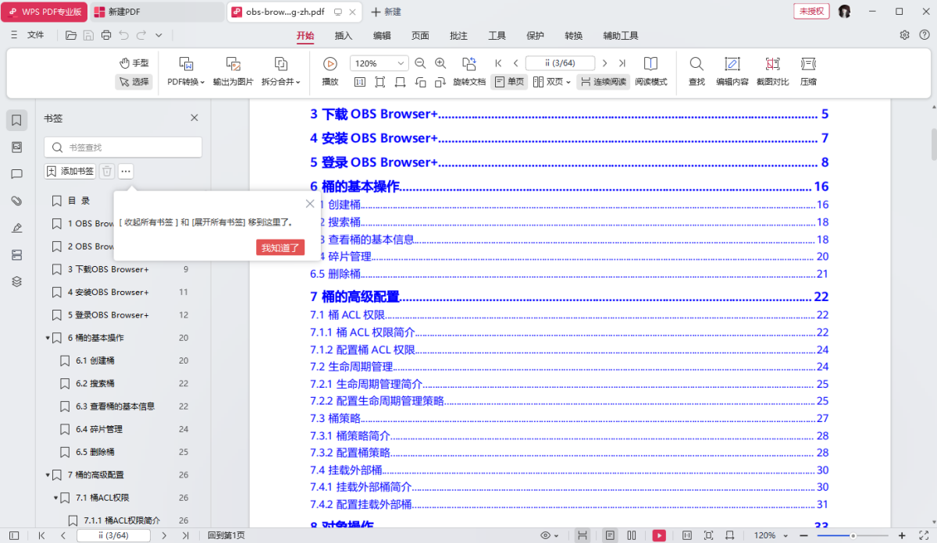The image size is (937, 543).
Task: Open the 编辑 ribbon tab
Action: click(382, 35)
